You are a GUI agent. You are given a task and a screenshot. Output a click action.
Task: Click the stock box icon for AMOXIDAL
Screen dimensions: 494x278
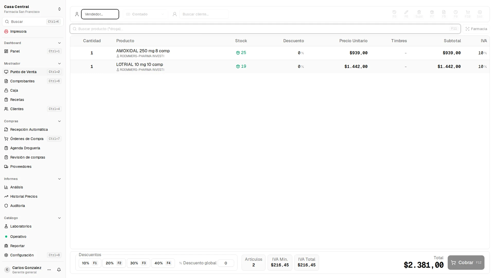tap(238, 53)
